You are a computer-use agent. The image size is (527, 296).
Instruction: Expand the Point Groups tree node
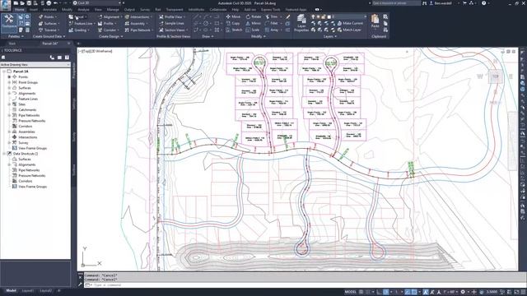point(9,82)
